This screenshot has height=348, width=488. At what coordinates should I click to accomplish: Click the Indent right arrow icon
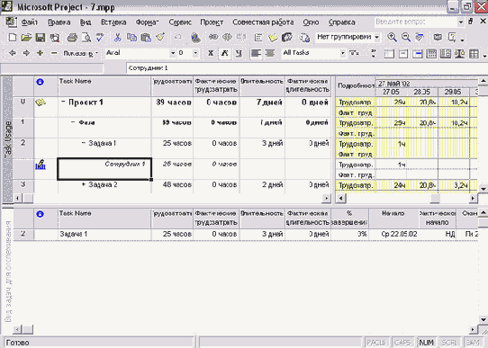pyautogui.click(x=26, y=53)
